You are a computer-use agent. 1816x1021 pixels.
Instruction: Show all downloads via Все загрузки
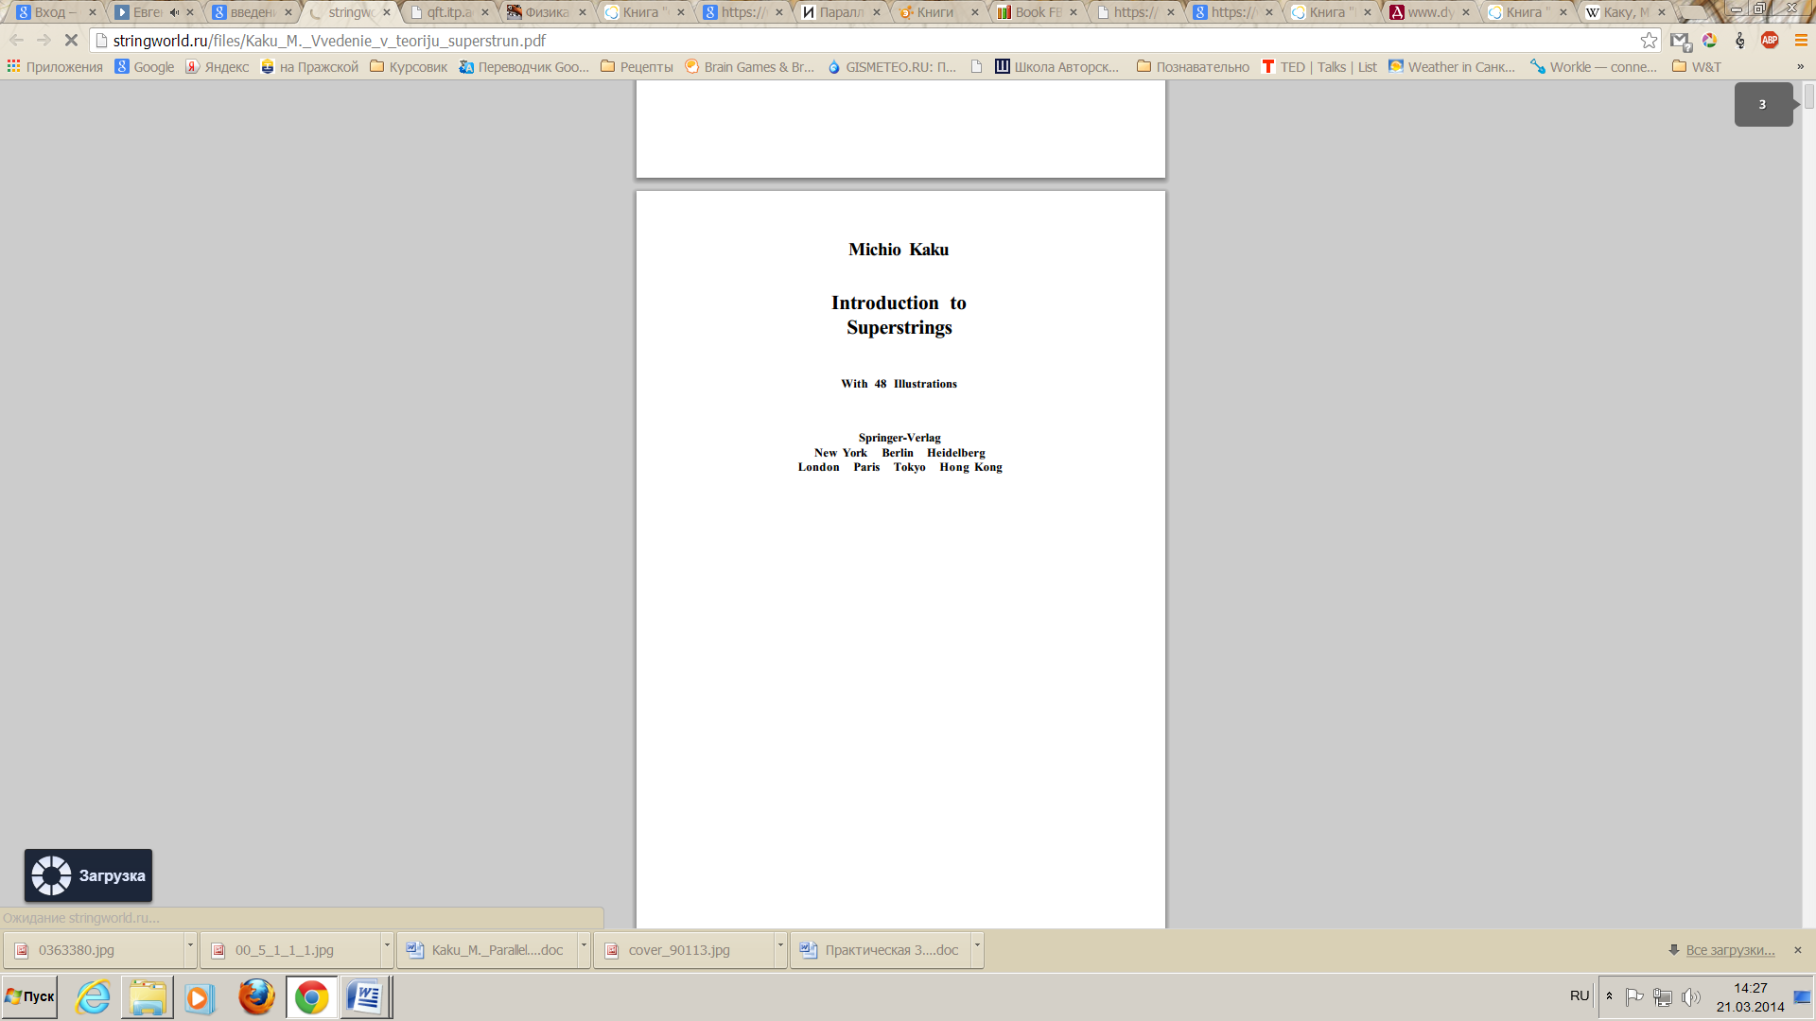click(x=1730, y=950)
